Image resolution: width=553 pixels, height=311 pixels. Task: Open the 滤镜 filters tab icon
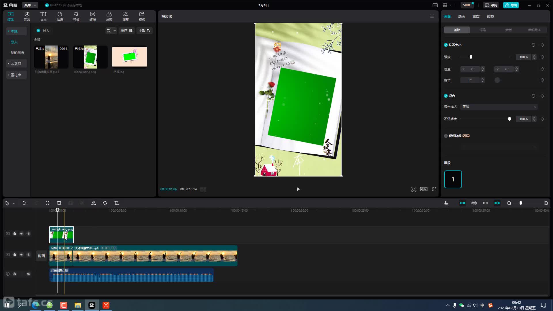point(109,16)
